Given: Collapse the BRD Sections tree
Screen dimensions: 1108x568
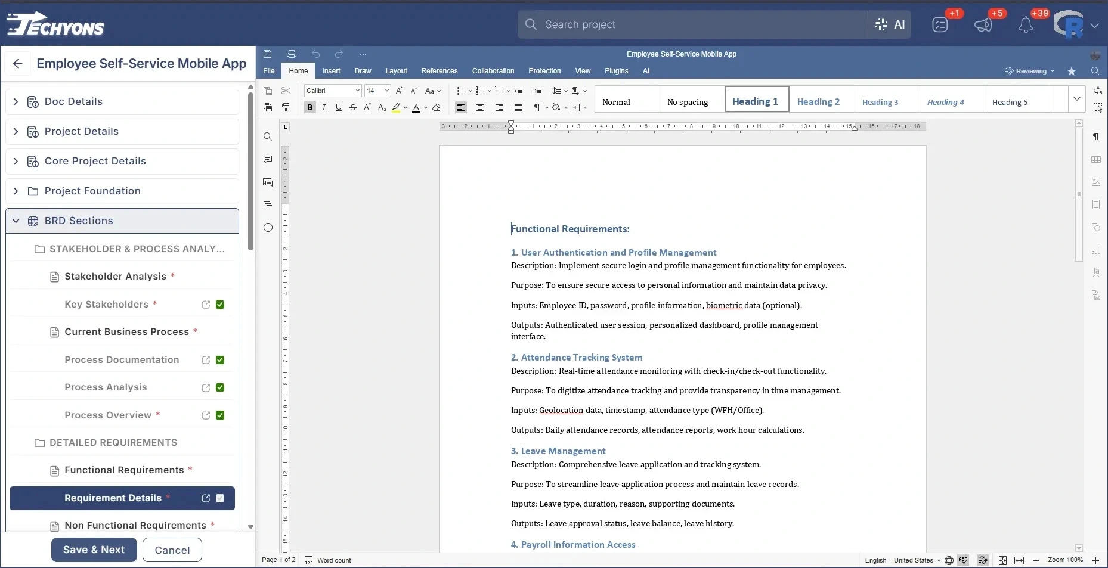Looking at the screenshot, I should (x=16, y=221).
